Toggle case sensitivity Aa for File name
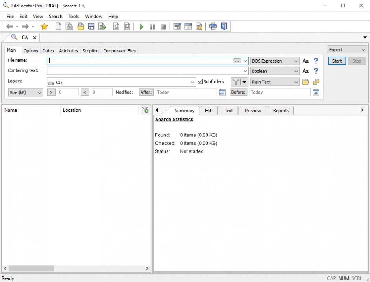 pos(305,61)
